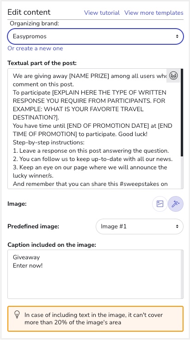Expand the Predefined image Image #1 dropdown

139,227
